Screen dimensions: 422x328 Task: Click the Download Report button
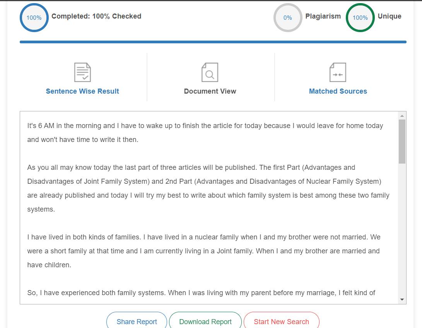205,321
